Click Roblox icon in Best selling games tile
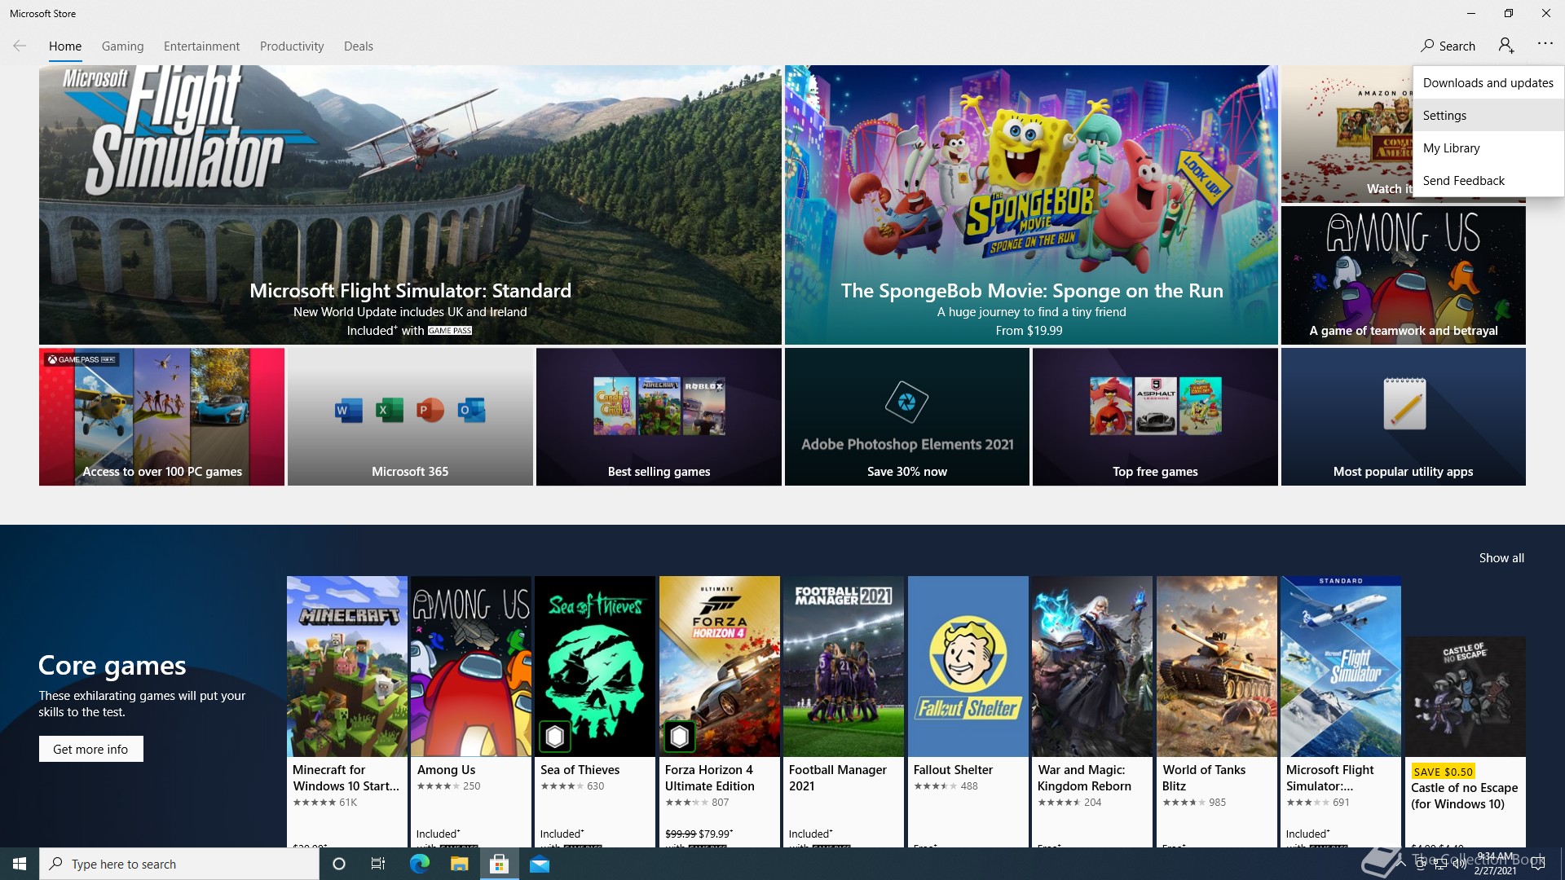 click(x=704, y=406)
